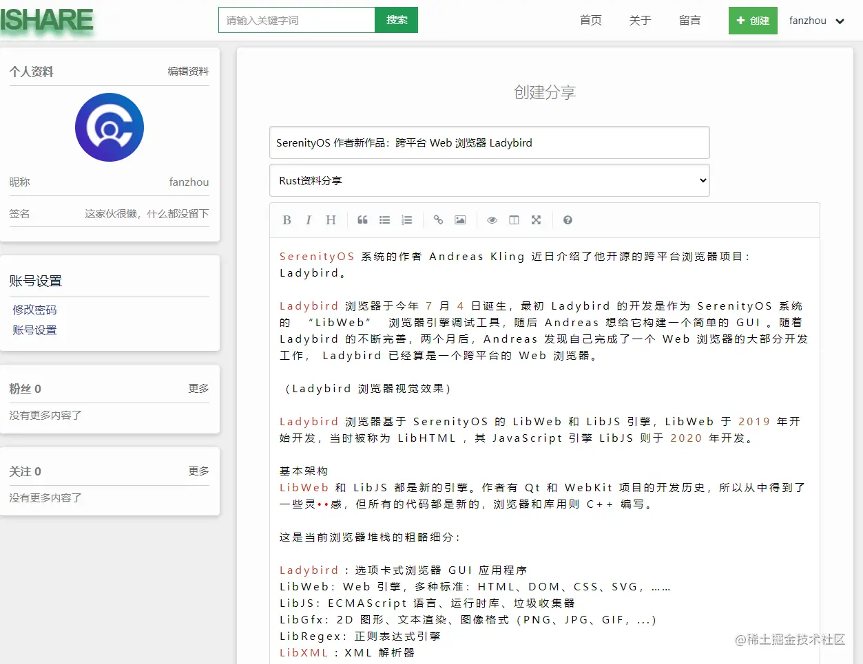
Task: Insert a hyperlink with the link icon
Action: [x=438, y=220]
